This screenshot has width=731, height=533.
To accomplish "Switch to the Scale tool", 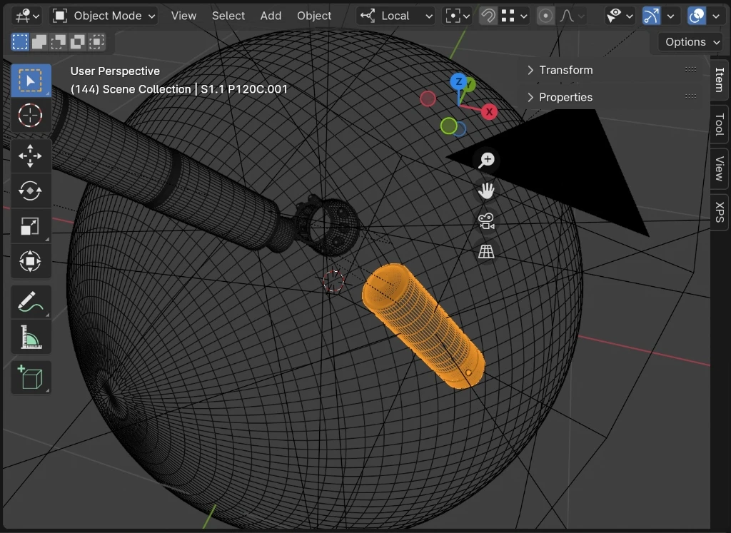I will click(x=31, y=226).
